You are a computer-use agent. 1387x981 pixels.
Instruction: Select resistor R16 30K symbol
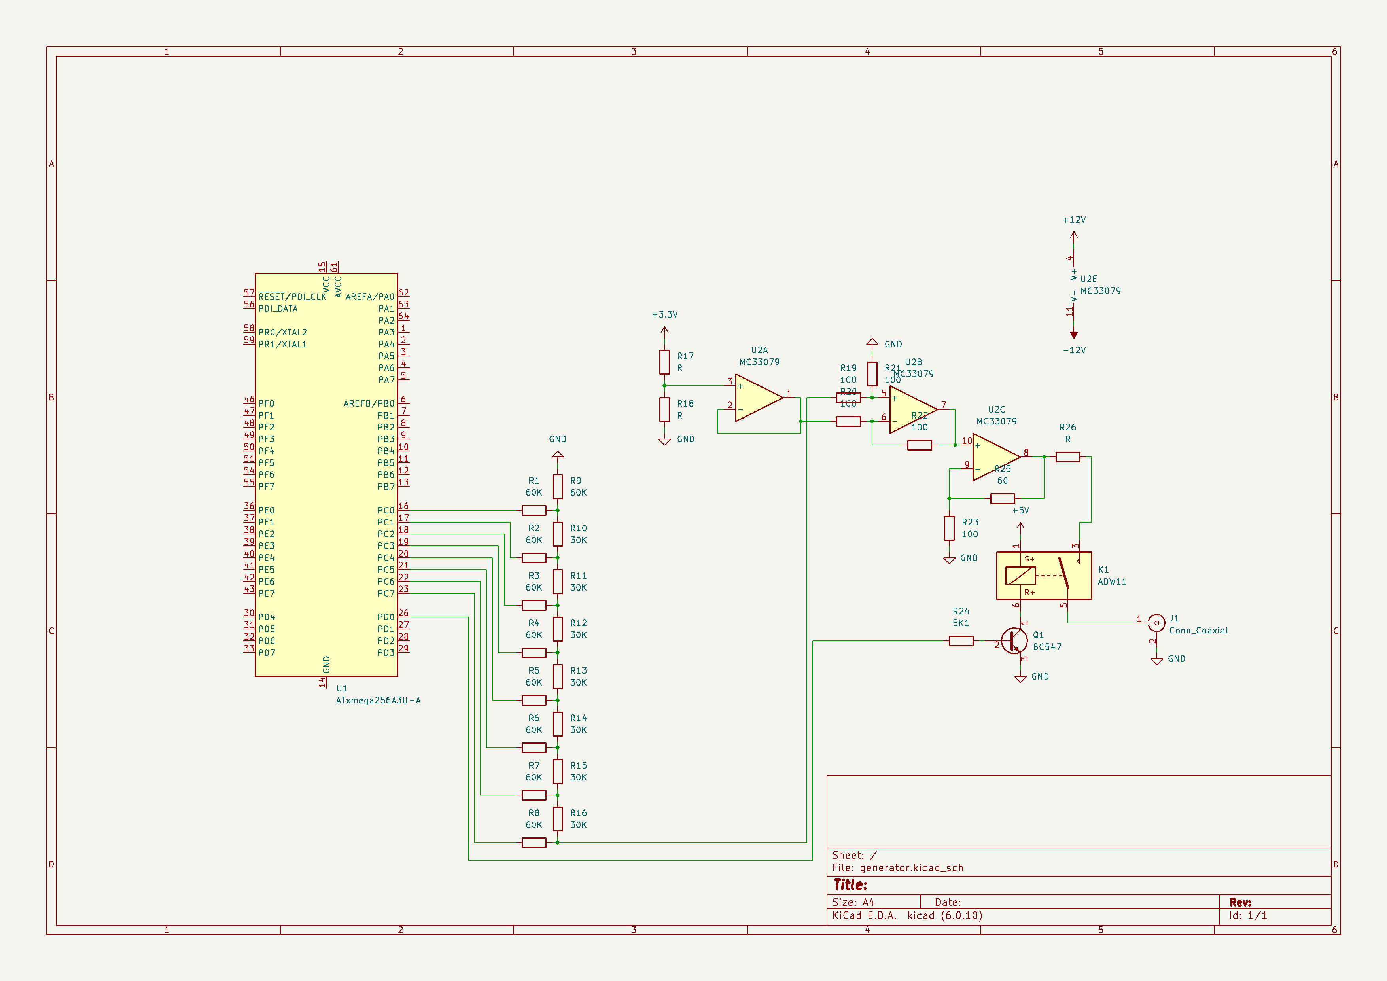(x=558, y=819)
